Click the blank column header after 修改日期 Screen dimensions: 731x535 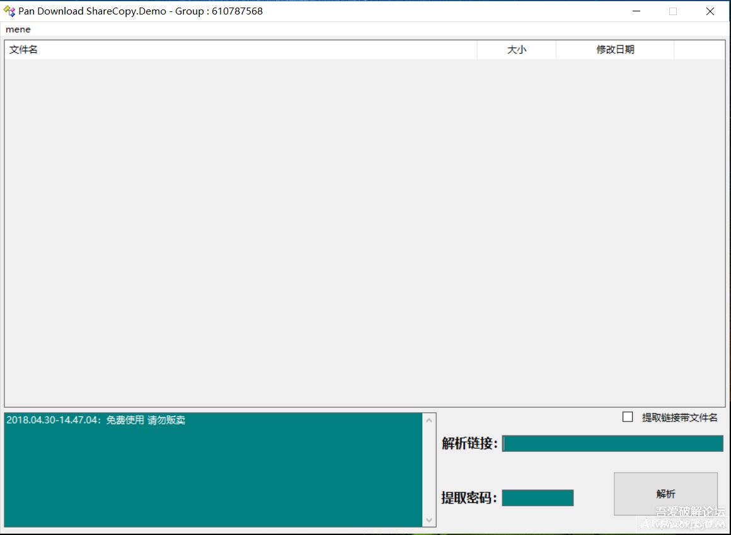pos(699,50)
